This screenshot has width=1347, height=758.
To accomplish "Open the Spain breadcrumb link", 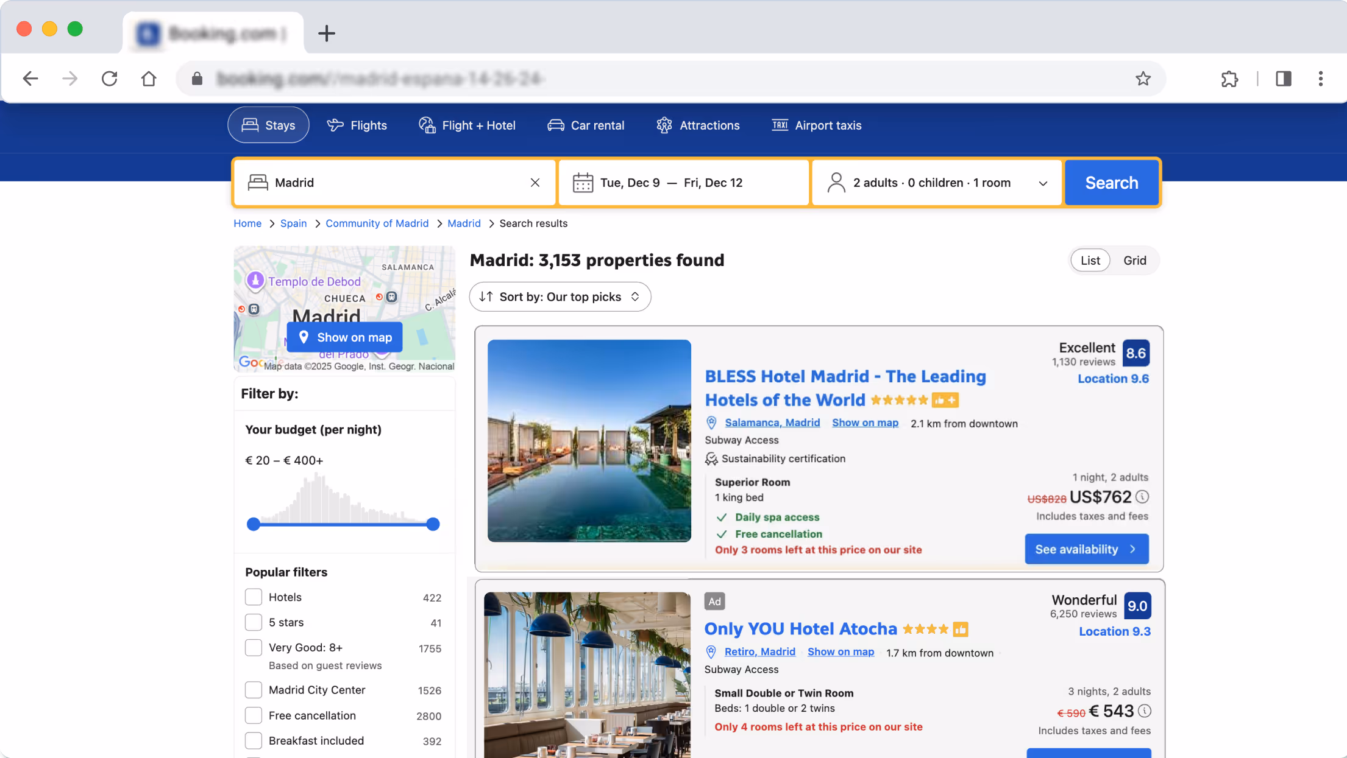I will [x=293, y=223].
